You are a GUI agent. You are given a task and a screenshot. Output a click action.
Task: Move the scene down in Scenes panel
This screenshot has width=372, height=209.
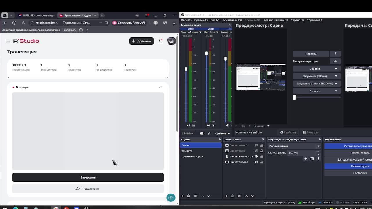point(208,196)
